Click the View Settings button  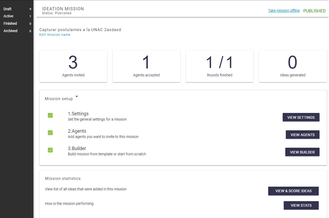[x=301, y=117]
